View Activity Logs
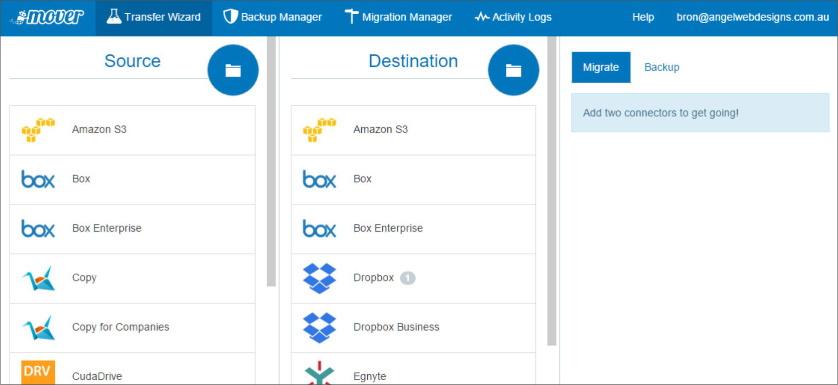The height and width of the screenshot is (385, 838). click(x=513, y=17)
